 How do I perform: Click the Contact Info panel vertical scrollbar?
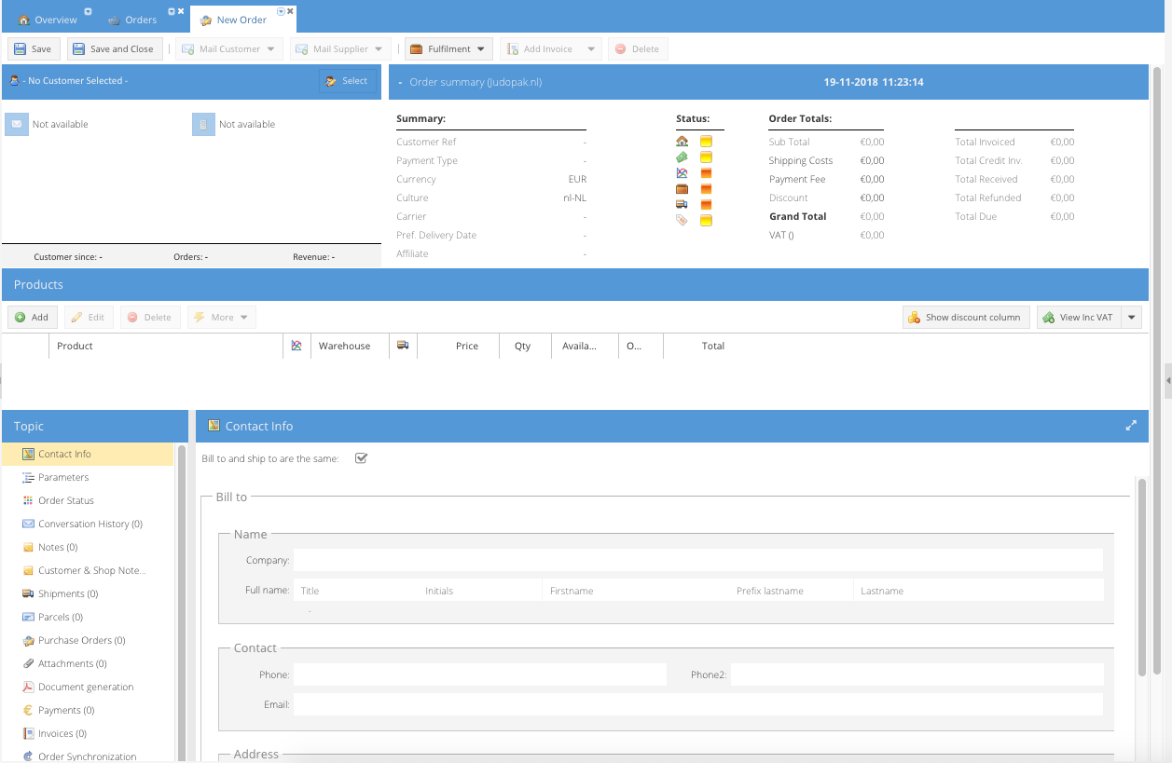point(1142,578)
